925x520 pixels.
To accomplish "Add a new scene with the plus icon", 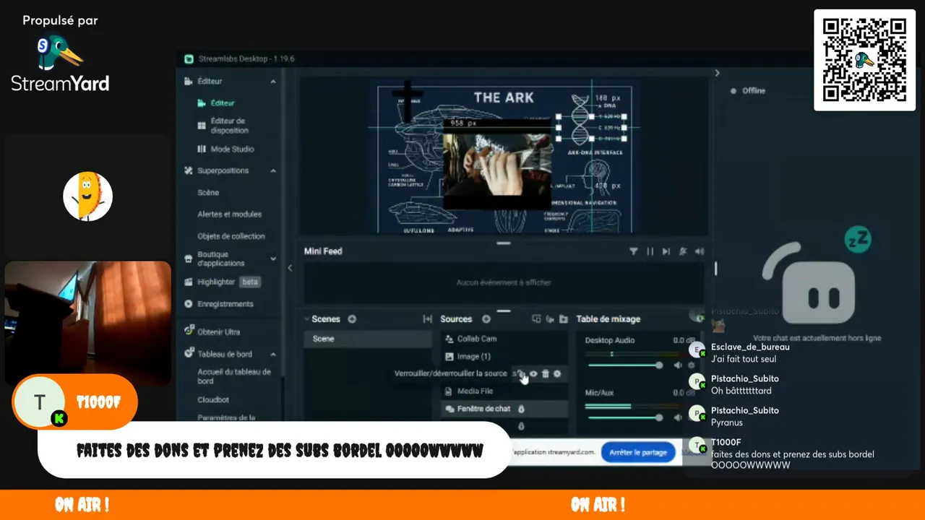I will click(352, 319).
